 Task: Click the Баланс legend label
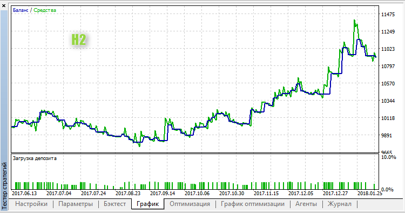pos(21,10)
